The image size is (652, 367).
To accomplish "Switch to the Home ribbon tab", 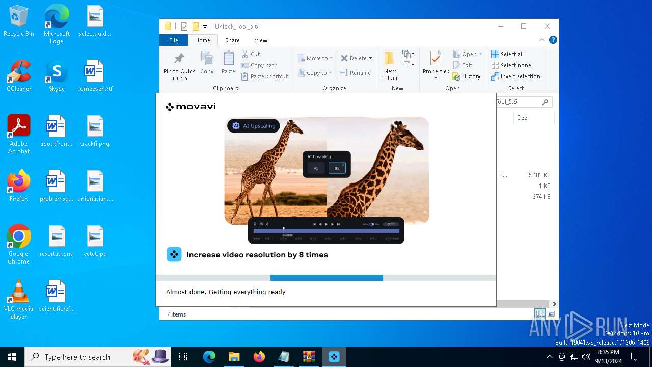I will [202, 40].
